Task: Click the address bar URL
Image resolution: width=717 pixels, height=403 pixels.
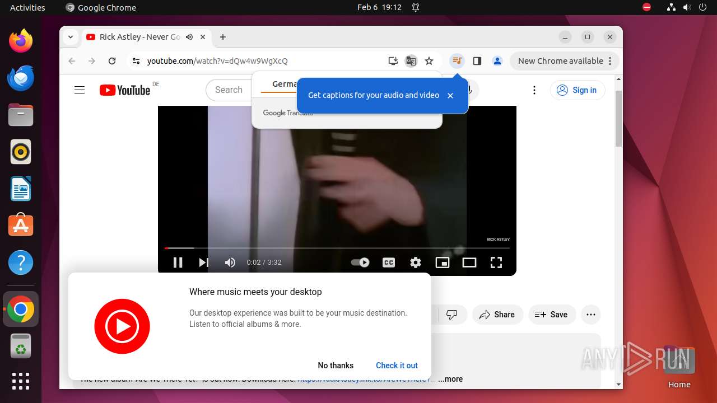Action: [x=217, y=61]
